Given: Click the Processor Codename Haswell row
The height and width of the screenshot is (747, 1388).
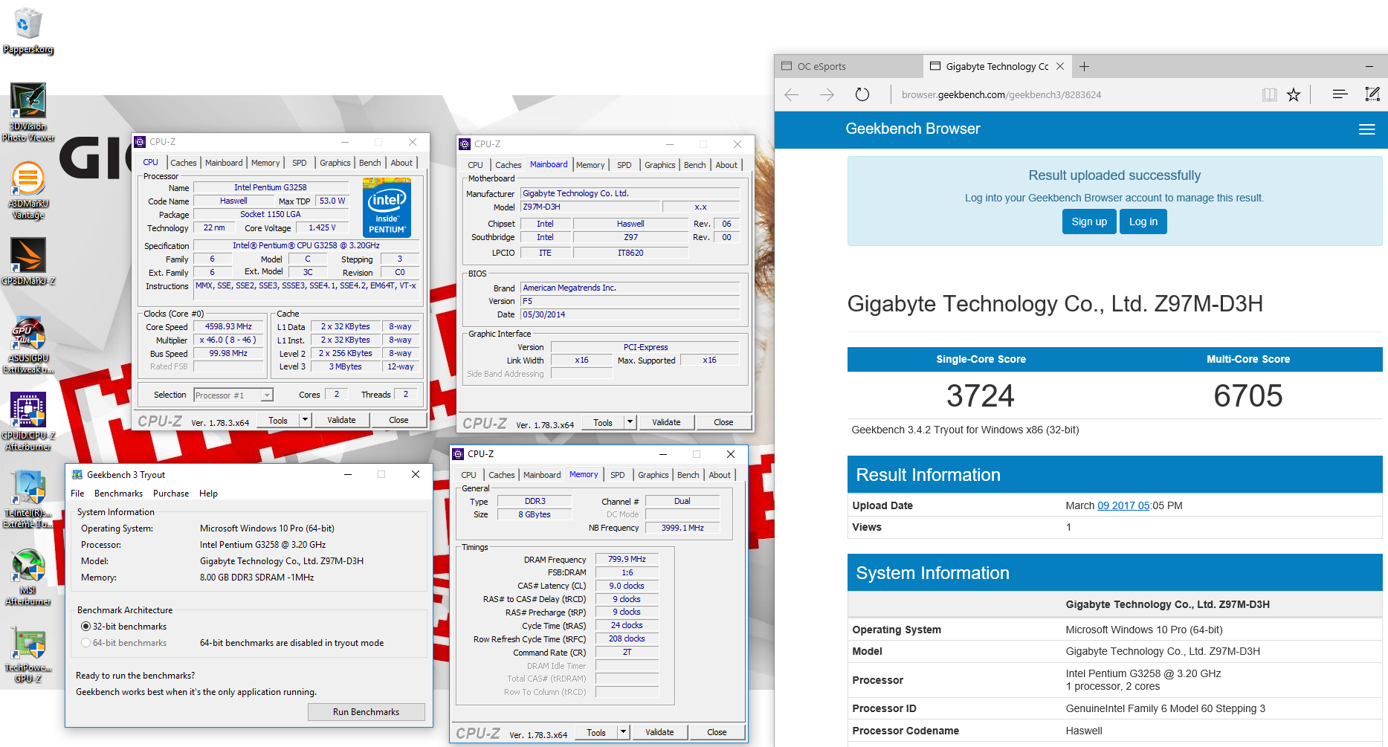Looking at the screenshot, I should (x=1114, y=731).
